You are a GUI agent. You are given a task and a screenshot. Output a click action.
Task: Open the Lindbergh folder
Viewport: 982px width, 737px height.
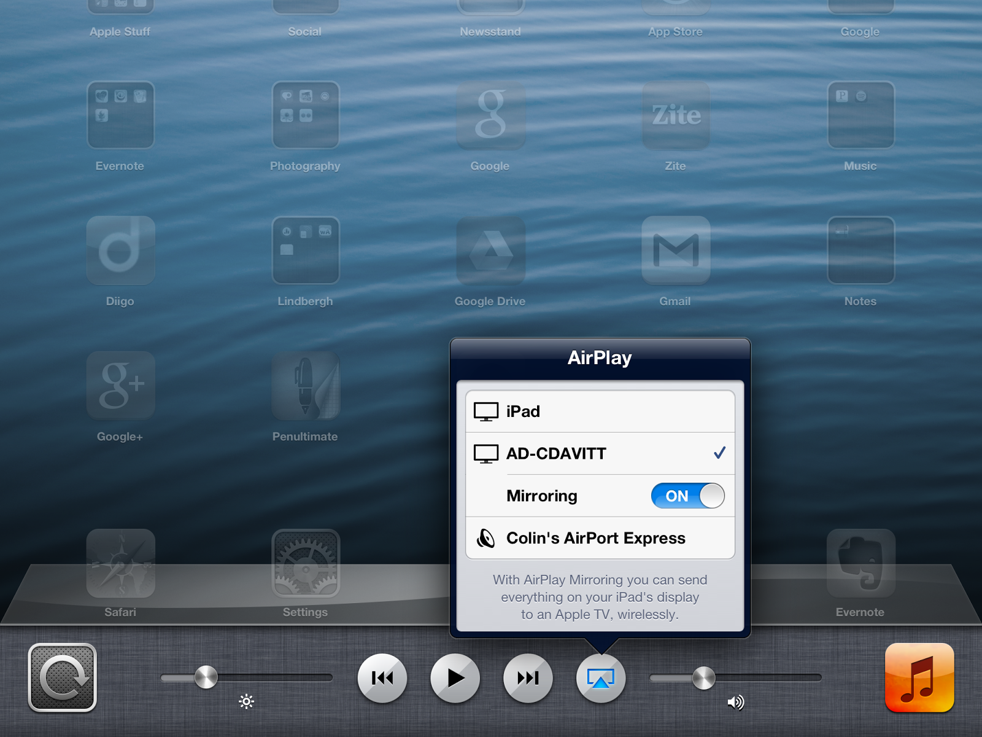point(306,250)
